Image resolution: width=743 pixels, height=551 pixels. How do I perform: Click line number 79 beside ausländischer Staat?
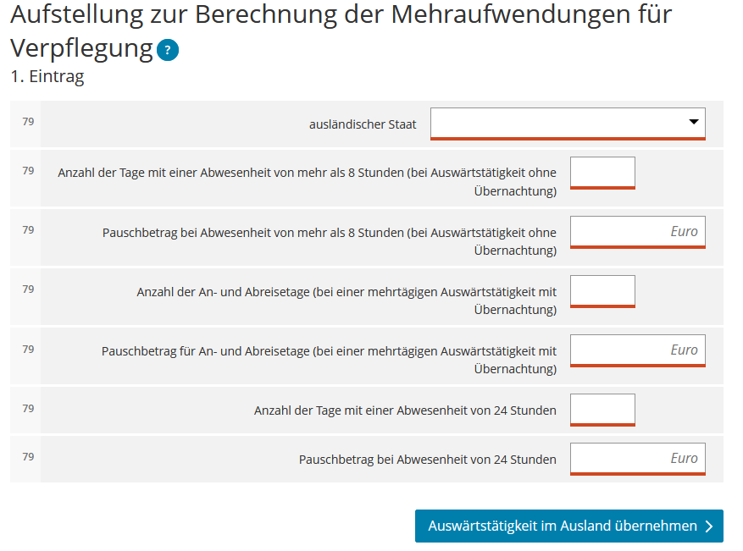(x=28, y=122)
